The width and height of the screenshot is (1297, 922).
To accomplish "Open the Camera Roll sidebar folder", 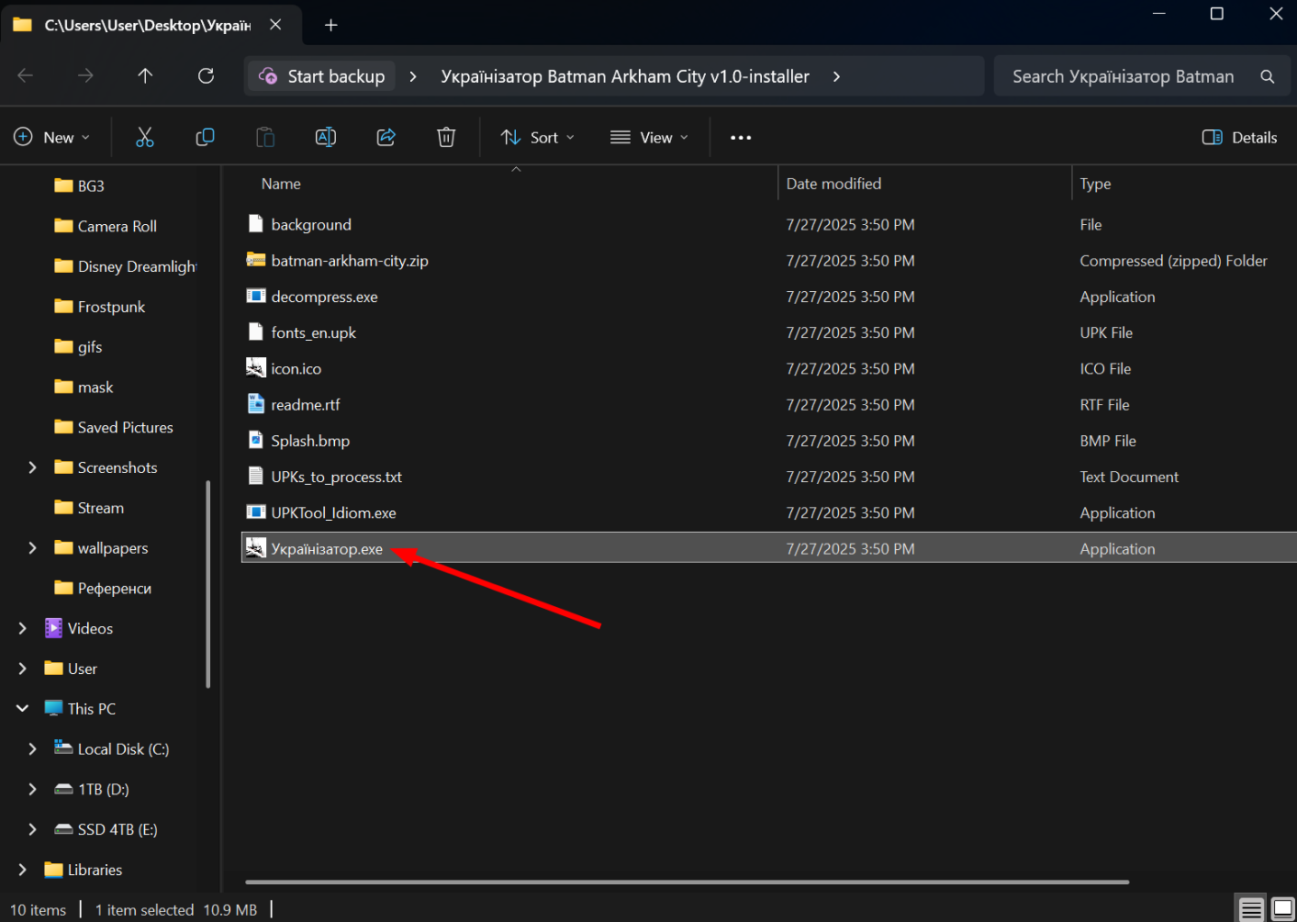I will click(x=106, y=226).
